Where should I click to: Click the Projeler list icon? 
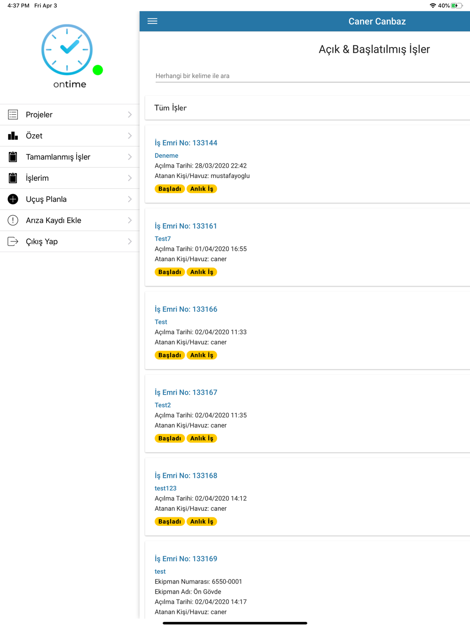coord(13,114)
